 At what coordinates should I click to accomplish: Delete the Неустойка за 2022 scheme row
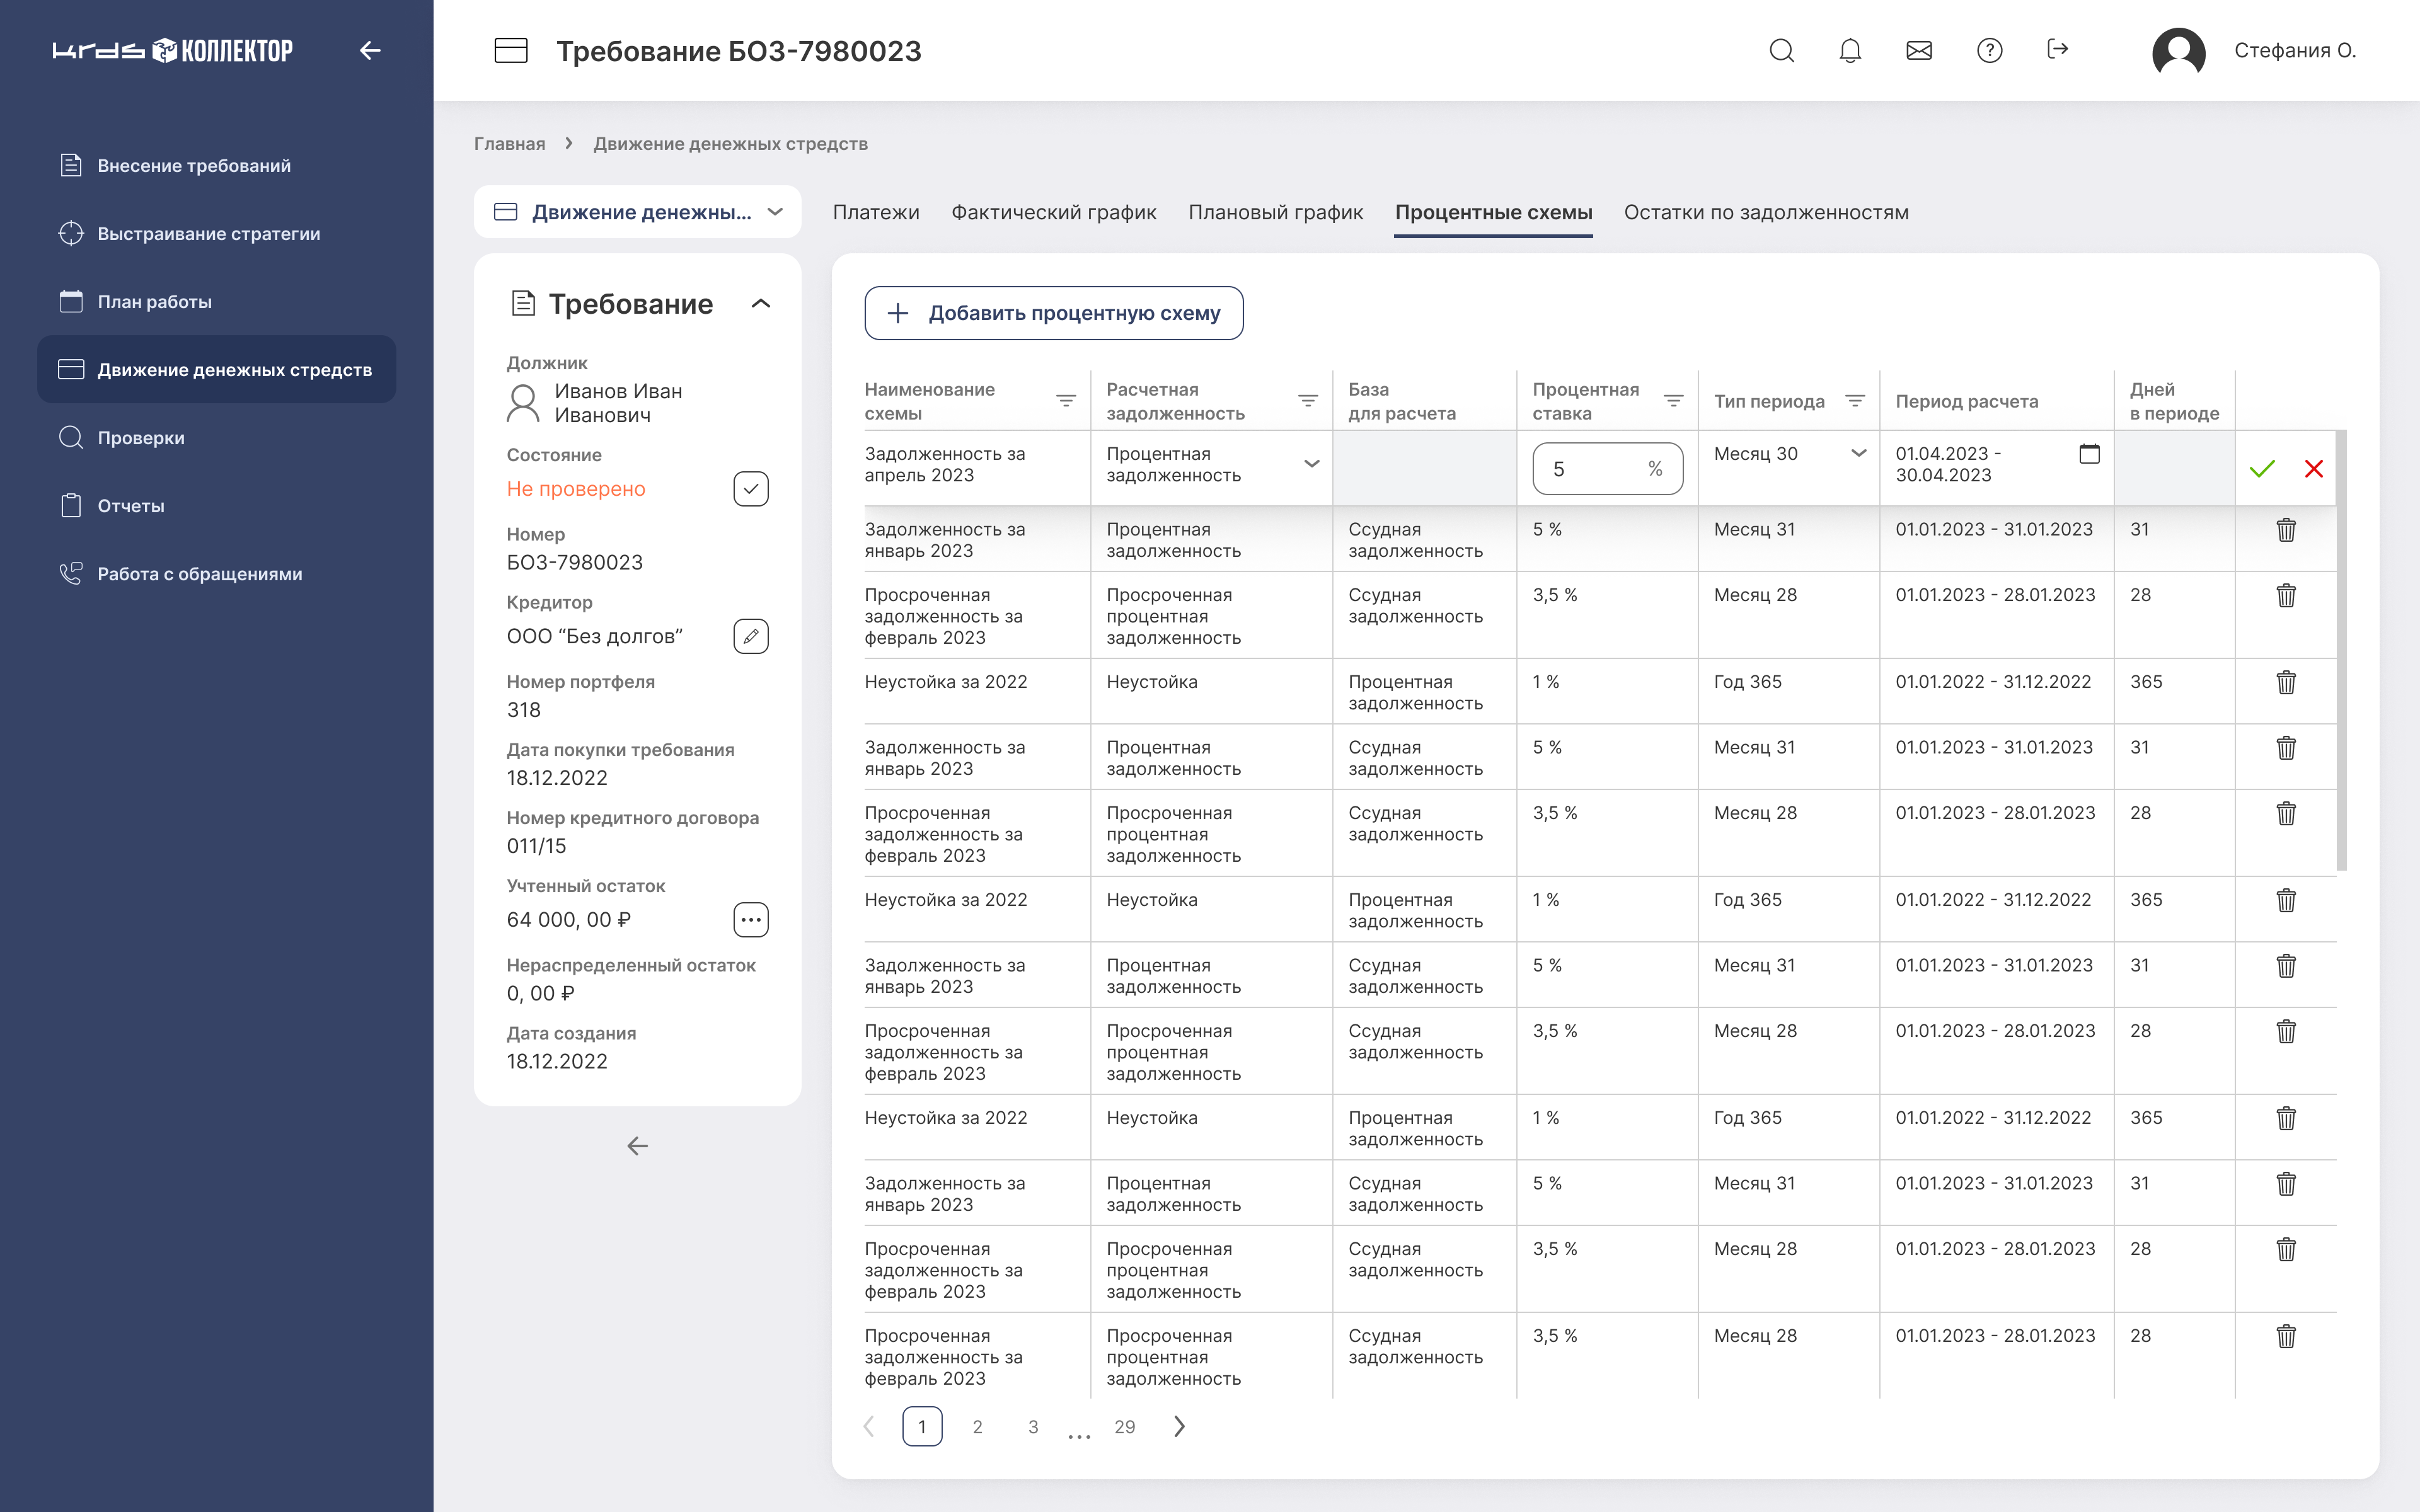(x=2286, y=683)
